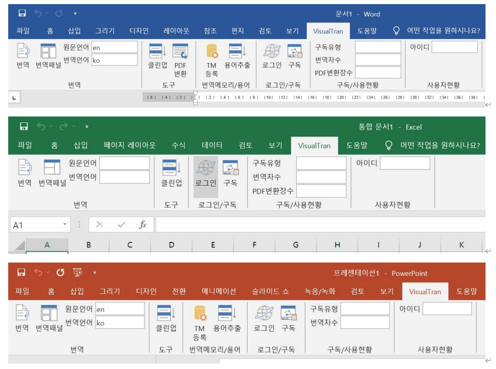Open Excel redo history dropdown arrow
This screenshot has width=496, height=369.
[73, 126]
